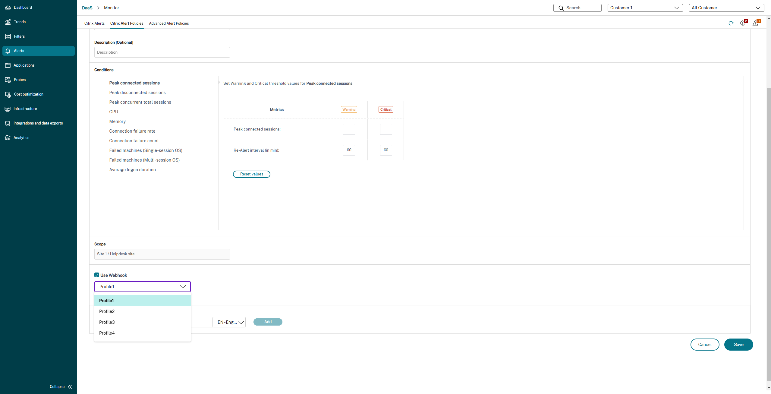
Task: Click Warning Re-Alert interval field
Action: click(349, 150)
